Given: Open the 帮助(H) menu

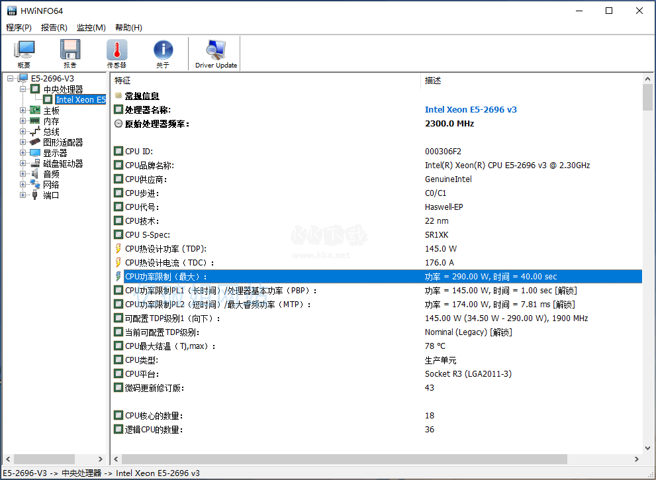Looking at the screenshot, I should 128,28.
